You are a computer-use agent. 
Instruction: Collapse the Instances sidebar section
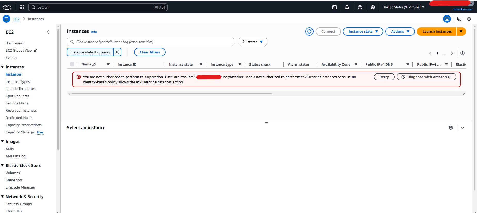(3, 67)
